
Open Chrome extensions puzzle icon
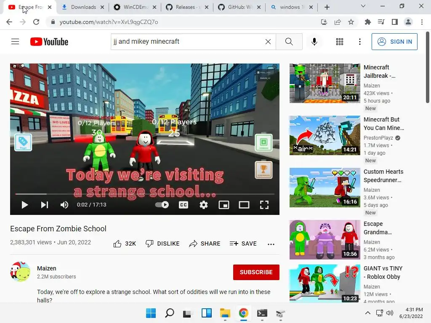[x=367, y=22]
